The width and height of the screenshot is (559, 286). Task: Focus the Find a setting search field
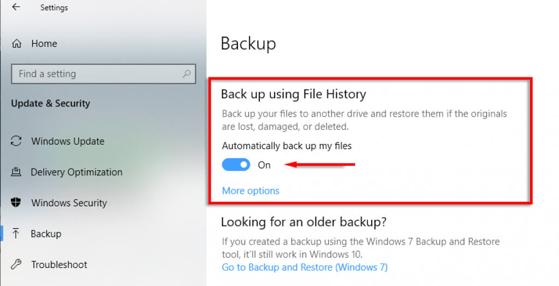(96, 74)
